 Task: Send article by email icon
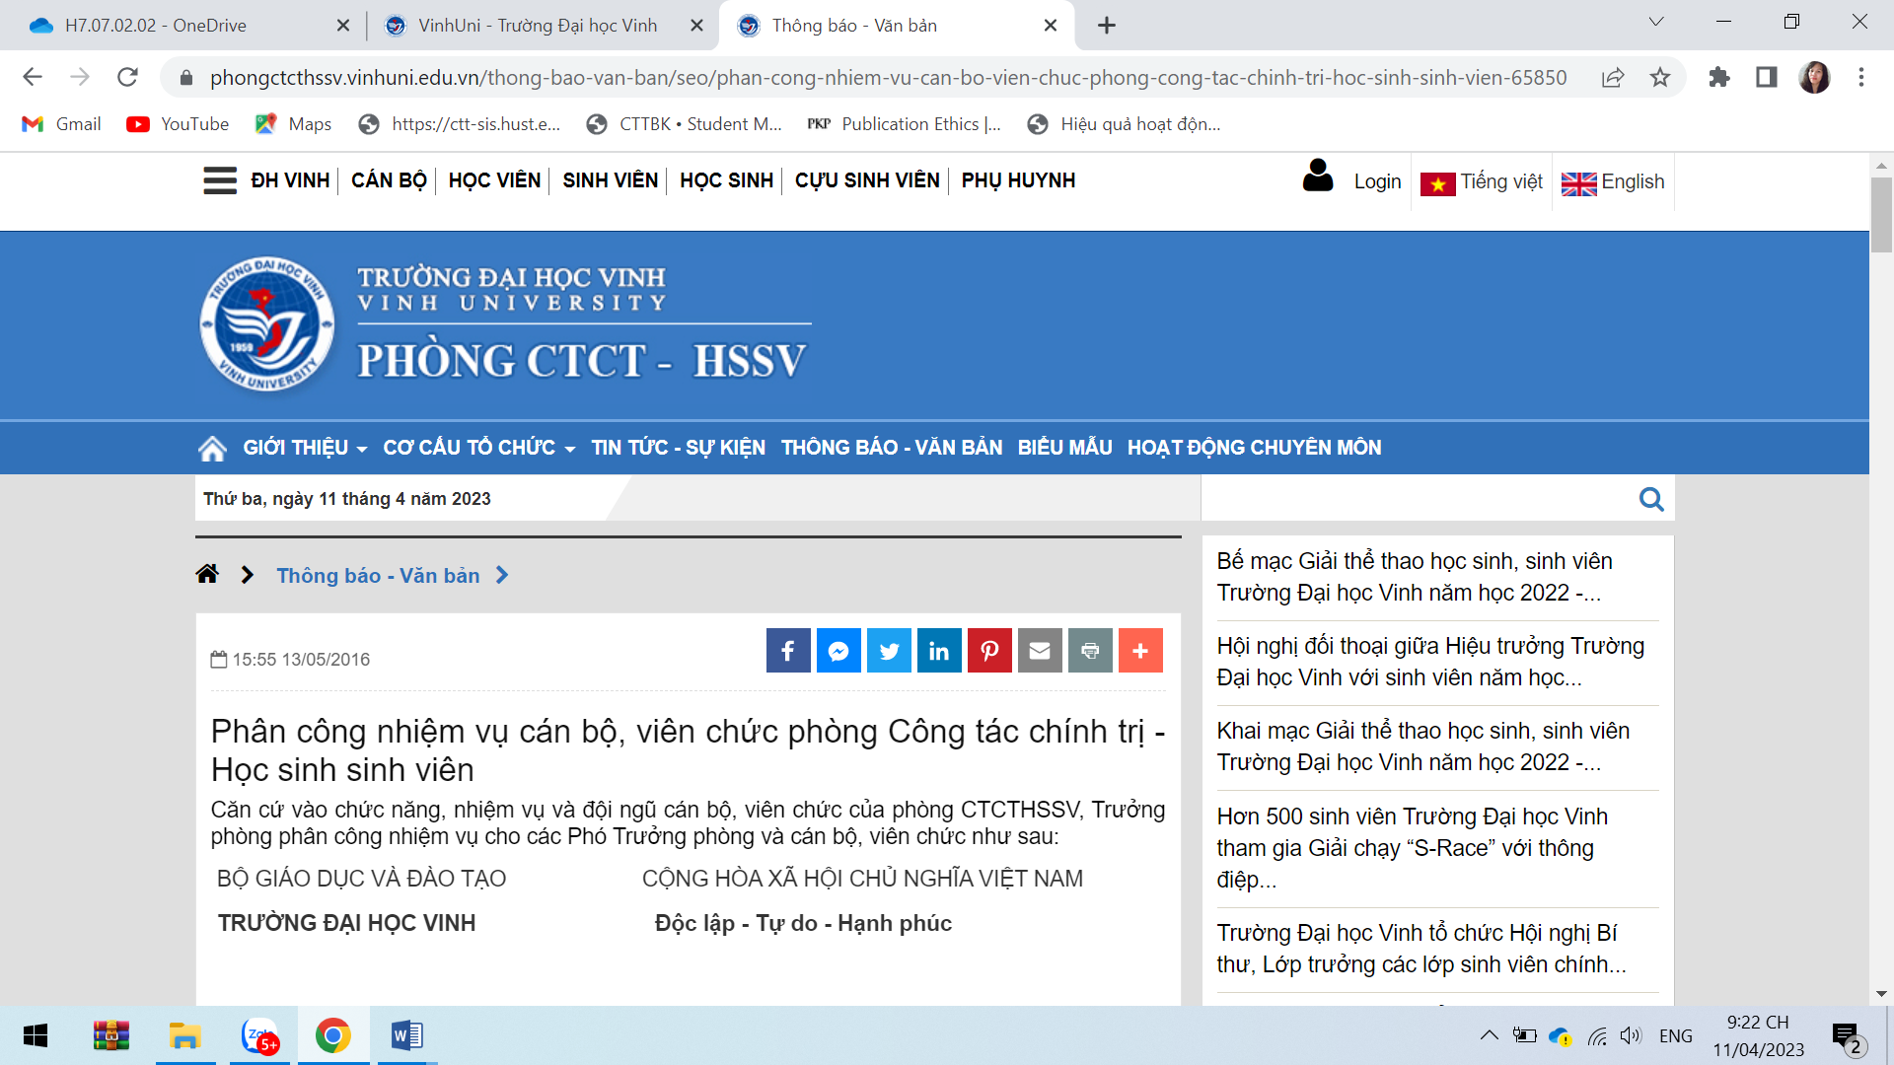(x=1040, y=651)
